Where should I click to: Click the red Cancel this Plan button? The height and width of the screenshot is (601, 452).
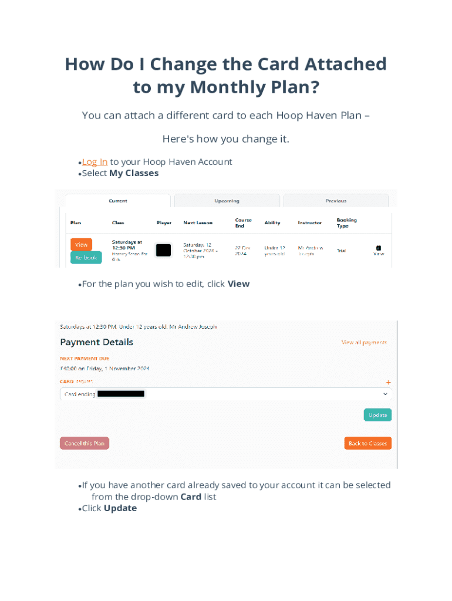[x=85, y=443]
